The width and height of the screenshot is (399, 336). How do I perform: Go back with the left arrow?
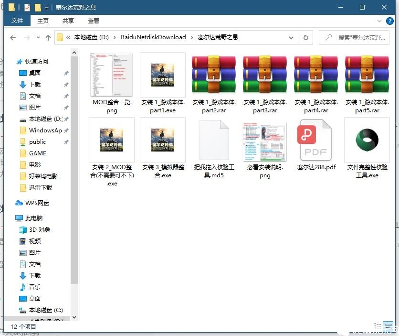13,38
